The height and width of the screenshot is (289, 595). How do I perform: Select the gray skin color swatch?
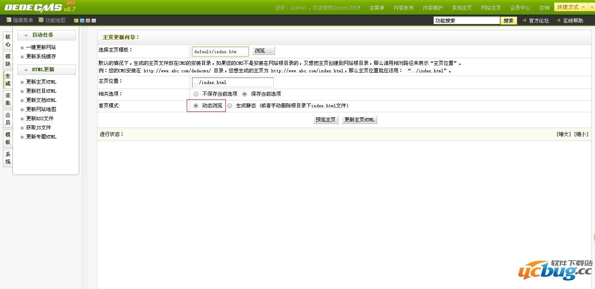[x=94, y=20]
